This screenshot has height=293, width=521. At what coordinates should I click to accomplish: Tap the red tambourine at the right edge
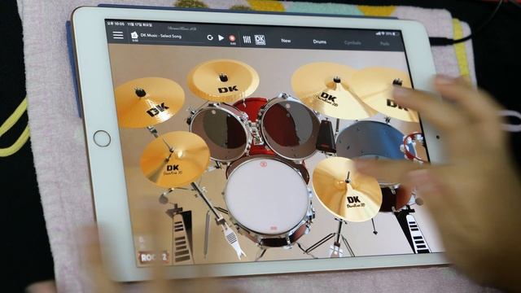click(414, 147)
